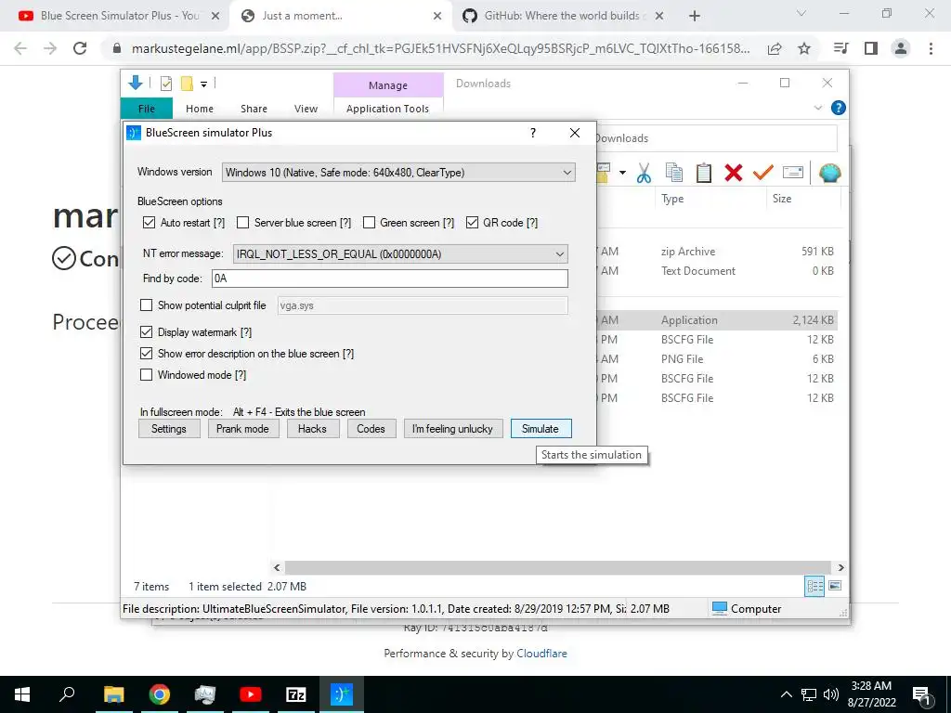
Task: Click the orange checkmark icon in Explorer toolbar
Action: pos(763,173)
